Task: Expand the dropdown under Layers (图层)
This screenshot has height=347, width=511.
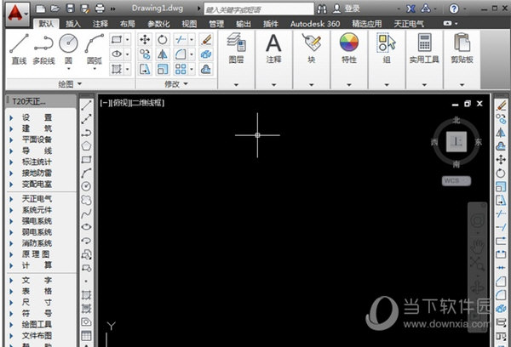Action: coord(236,85)
